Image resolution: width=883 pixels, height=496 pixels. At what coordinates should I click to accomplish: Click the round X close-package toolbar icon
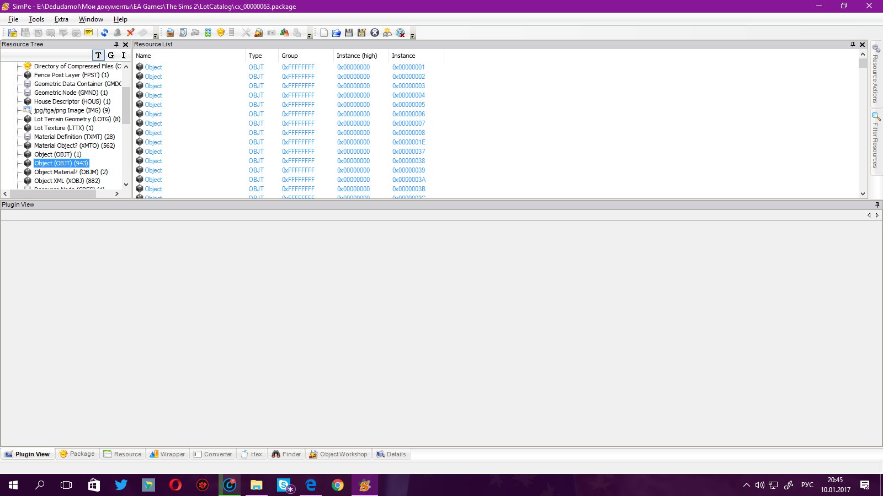pos(375,33)
